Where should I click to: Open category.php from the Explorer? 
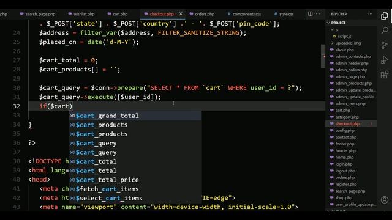(x=351, y=117)
